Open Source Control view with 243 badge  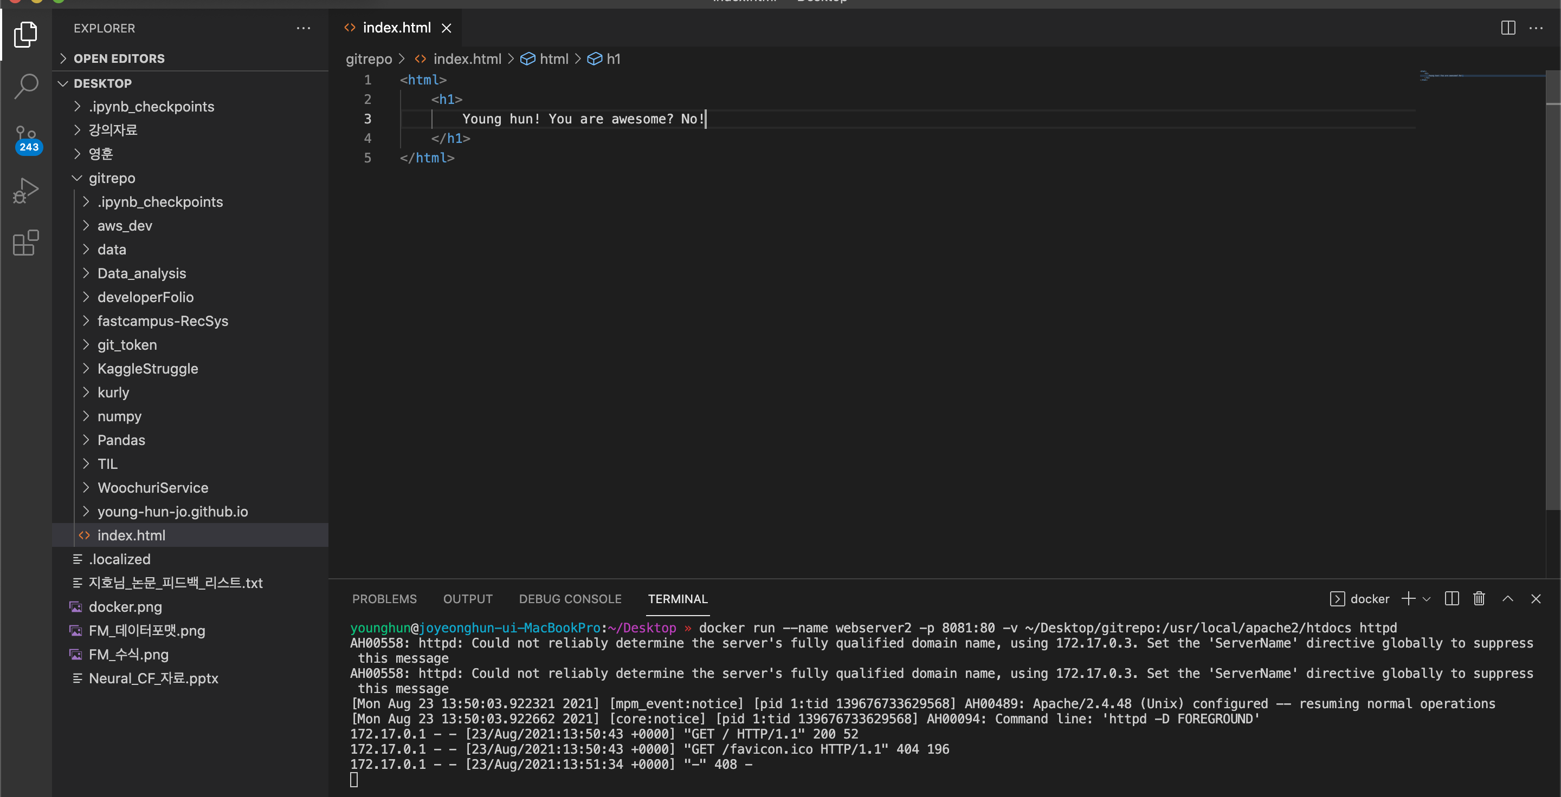click(26, 139)
